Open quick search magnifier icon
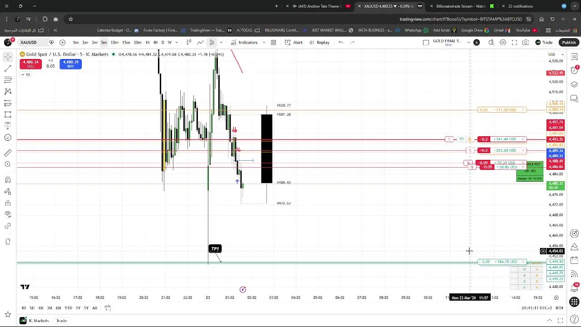 coord(491,42)
